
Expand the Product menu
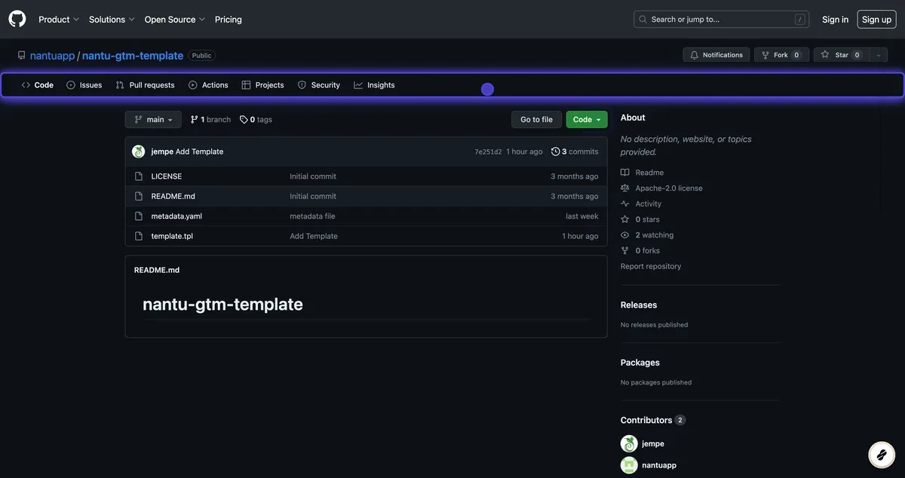(x=59, y=20)
